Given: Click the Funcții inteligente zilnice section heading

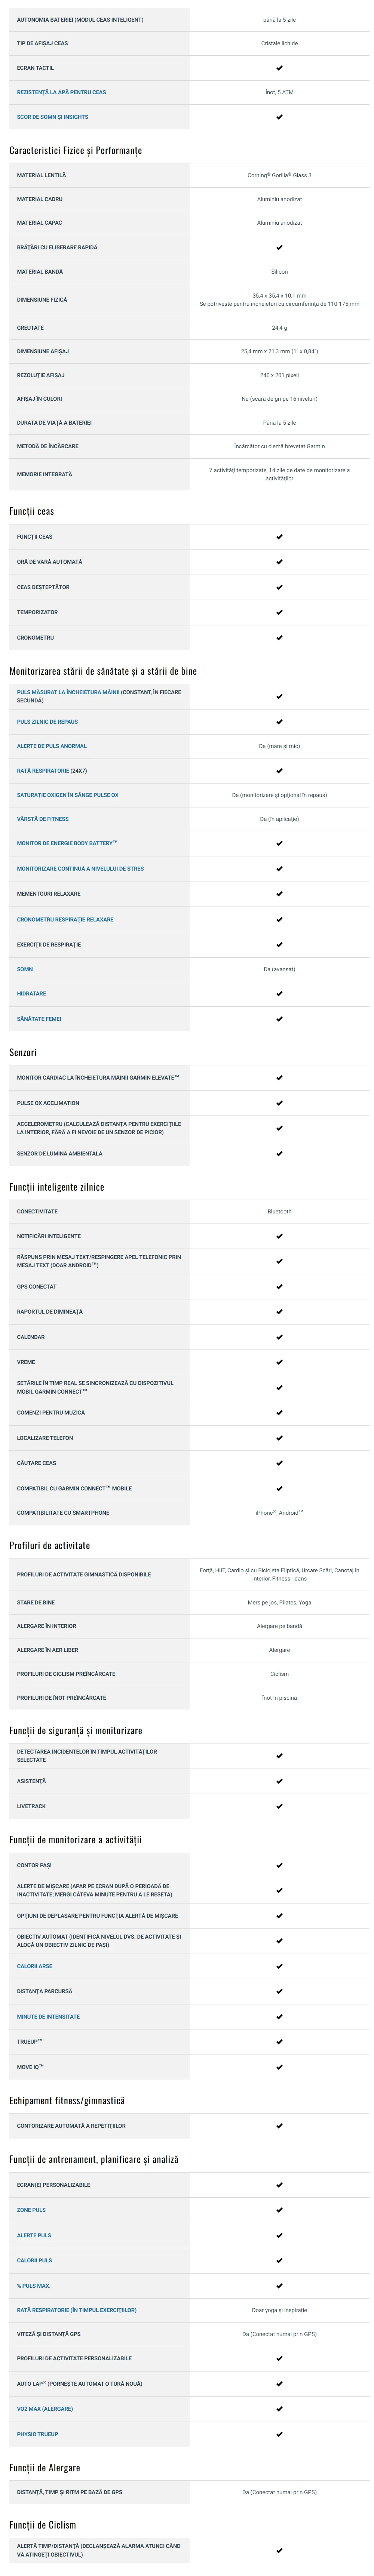Looking at the screenshot, I should click(x=57, y=1187).
